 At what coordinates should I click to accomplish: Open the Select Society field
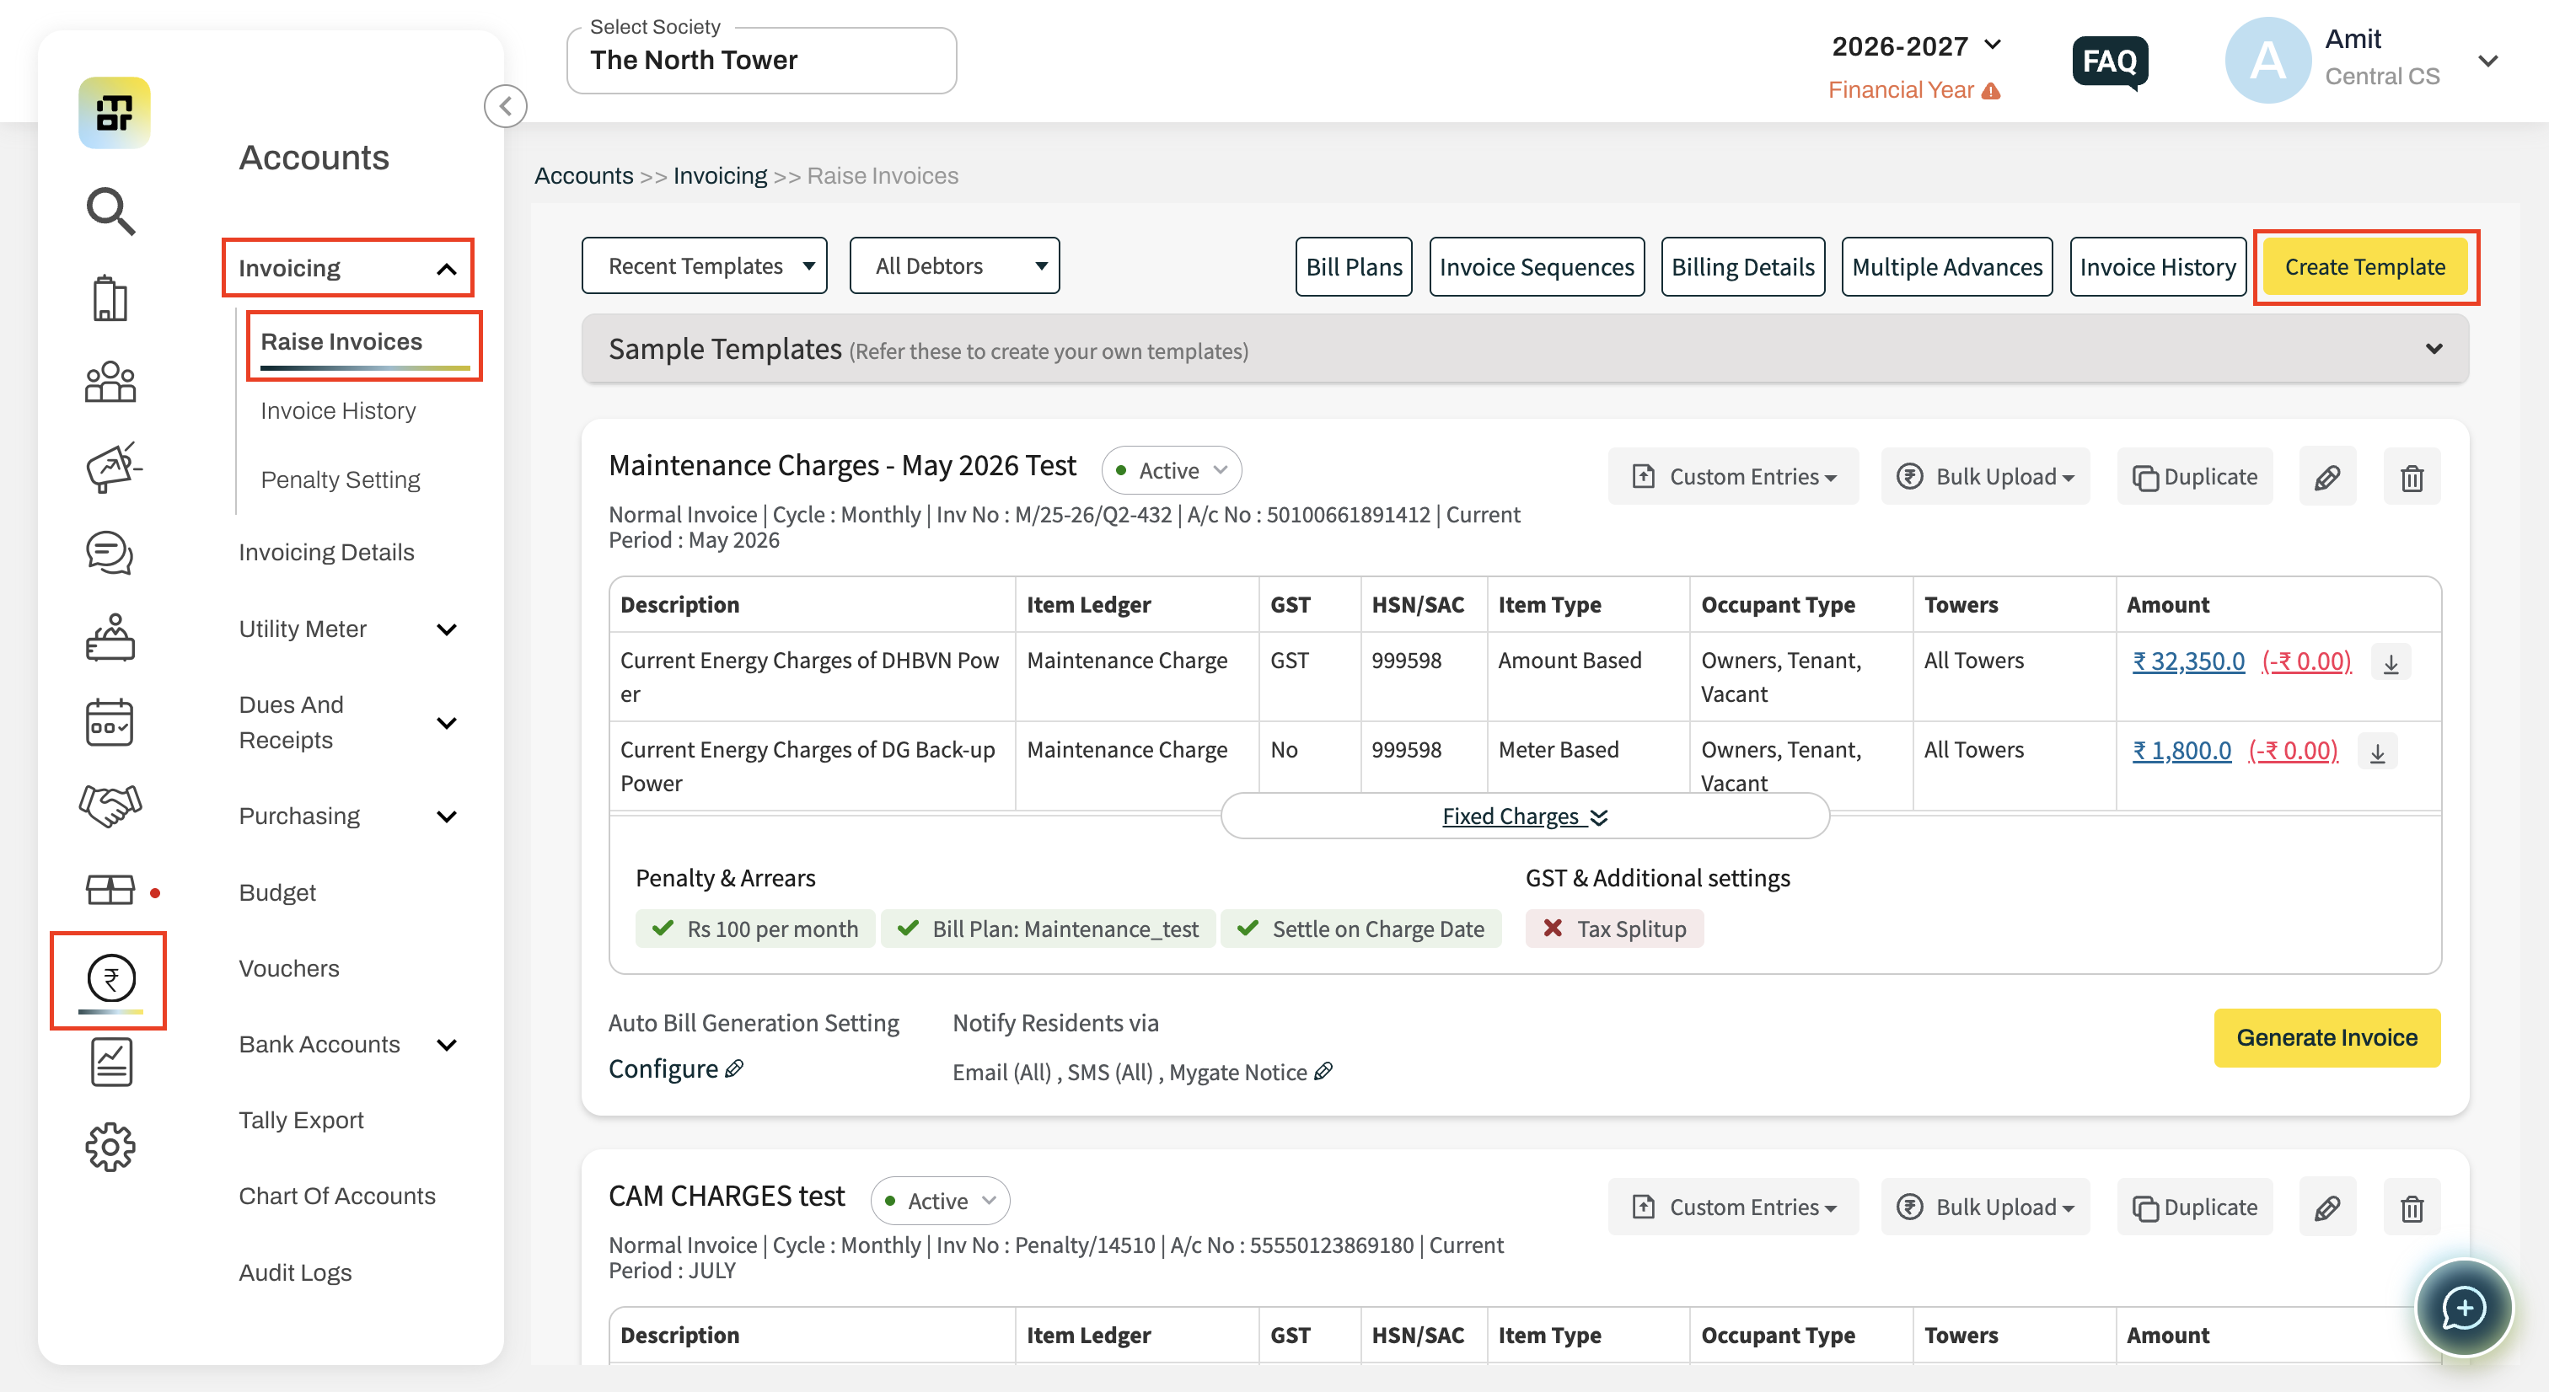click(762, 61)
